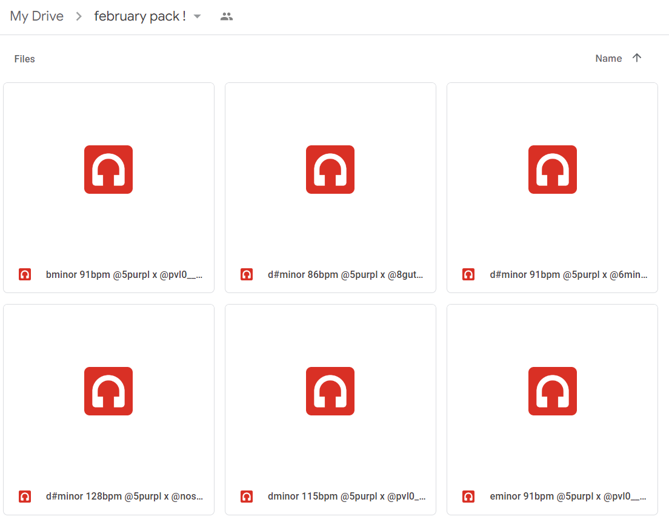Click small audio icon beside dminor 115bpm
The image size is (669, 525).
pos(247,497)
